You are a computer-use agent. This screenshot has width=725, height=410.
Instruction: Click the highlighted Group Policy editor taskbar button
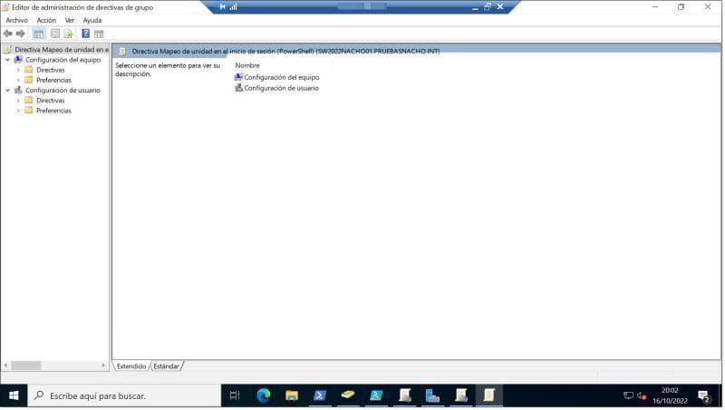[489, 395]
